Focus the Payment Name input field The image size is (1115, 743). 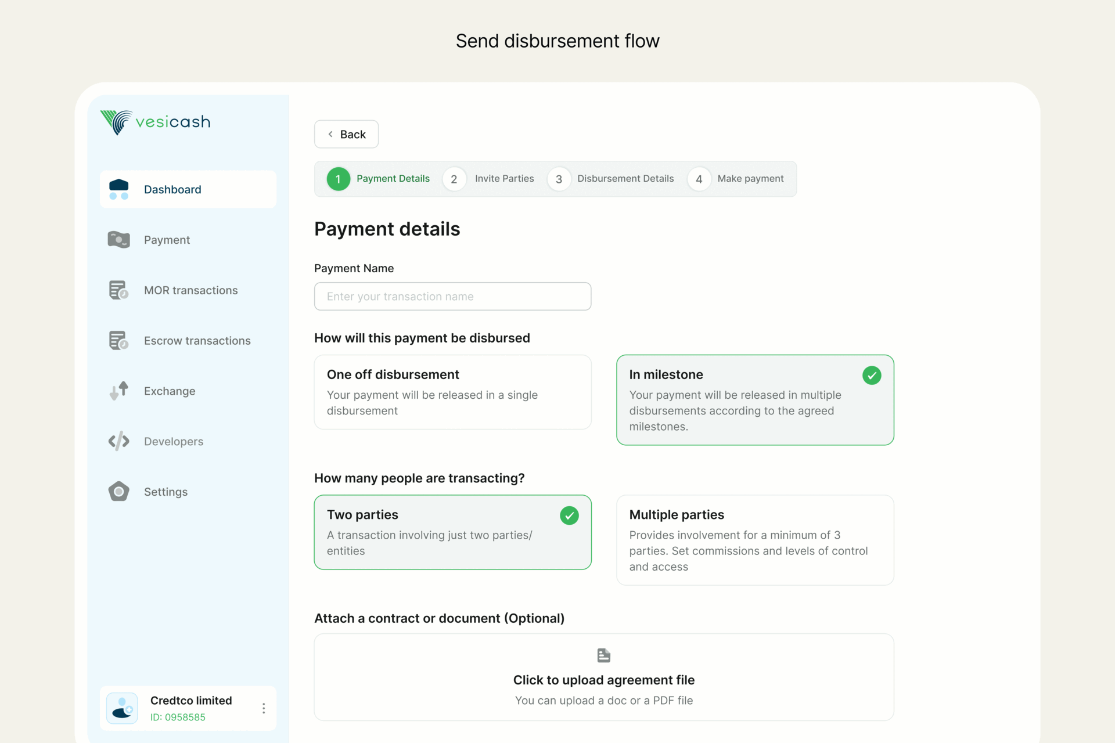(452, 297)
